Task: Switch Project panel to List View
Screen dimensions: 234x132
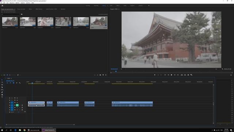Action: (x=4, y=75)
